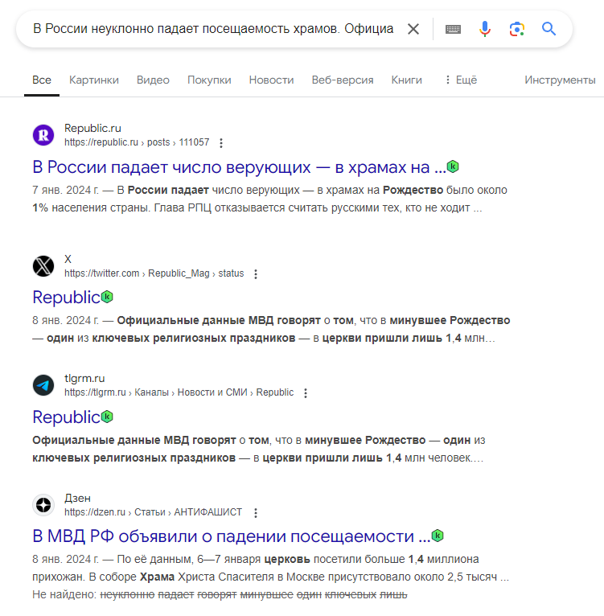Start voice search with the microphone icon
This screenshot has width=604, height=616.
coord(485,29)
